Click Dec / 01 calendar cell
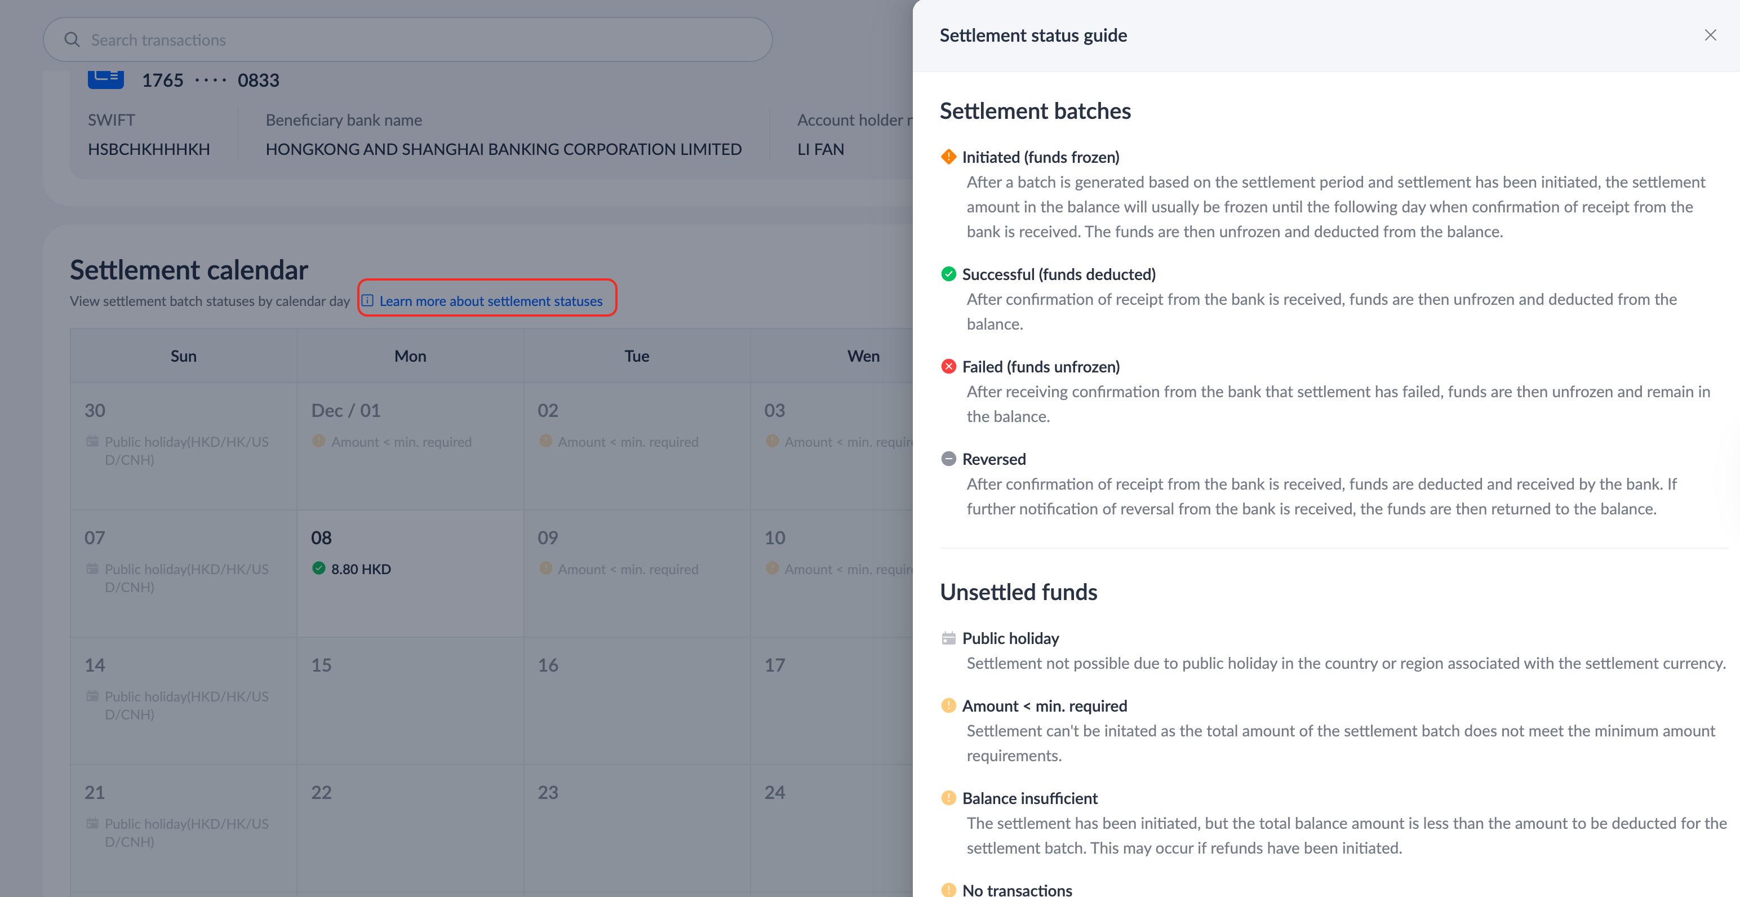The width and height of the screenshot is (1740, 897). 345,411
